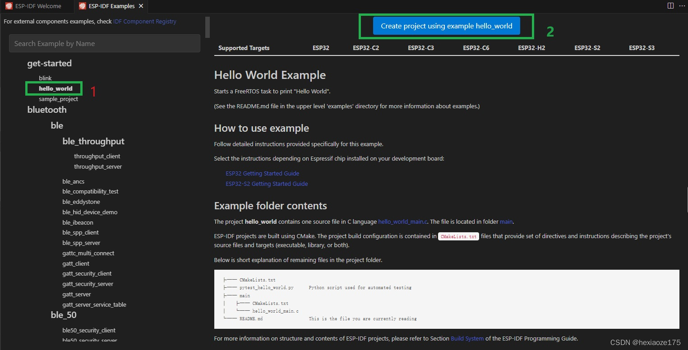Open the Build System documentation link
Screen dimensions: 688x350
(467, 338)
